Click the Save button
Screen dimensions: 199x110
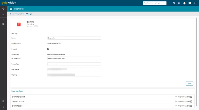pos(190,83)
